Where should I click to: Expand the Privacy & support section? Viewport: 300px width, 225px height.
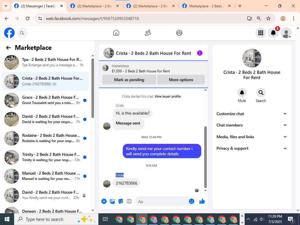click(x=252, y=148)
